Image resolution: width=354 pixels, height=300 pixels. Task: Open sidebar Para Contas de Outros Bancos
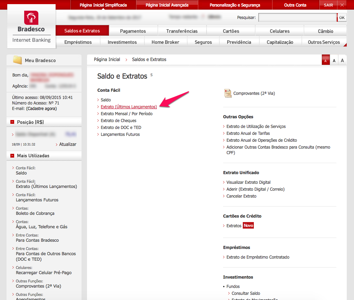click(46, 257)
